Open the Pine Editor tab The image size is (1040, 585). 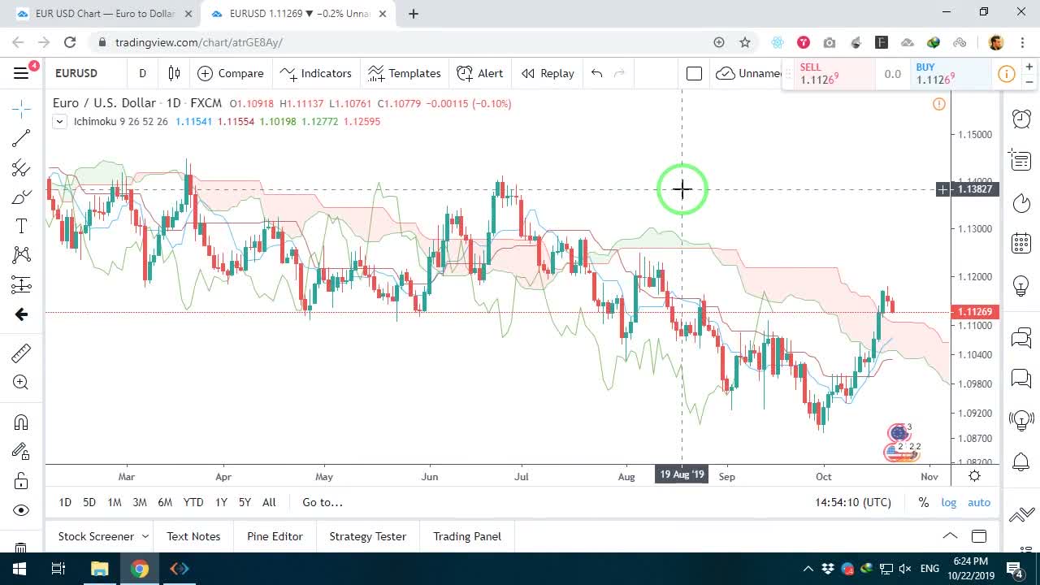(275, 536)
